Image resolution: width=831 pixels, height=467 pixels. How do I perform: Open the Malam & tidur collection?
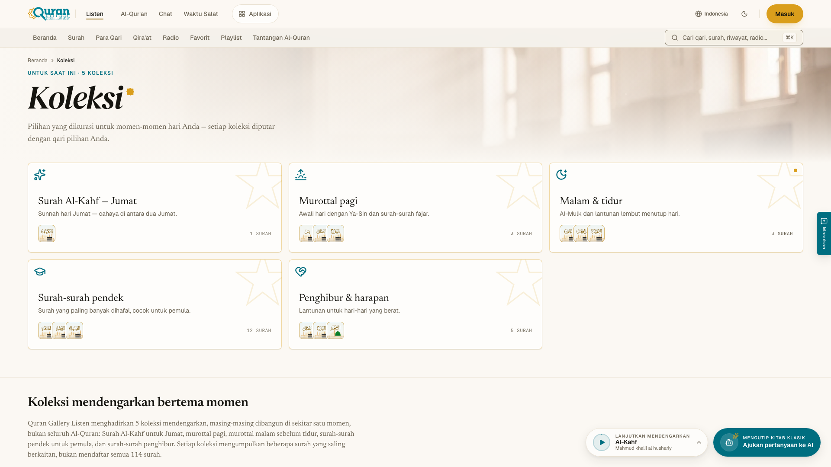(676, 208)
